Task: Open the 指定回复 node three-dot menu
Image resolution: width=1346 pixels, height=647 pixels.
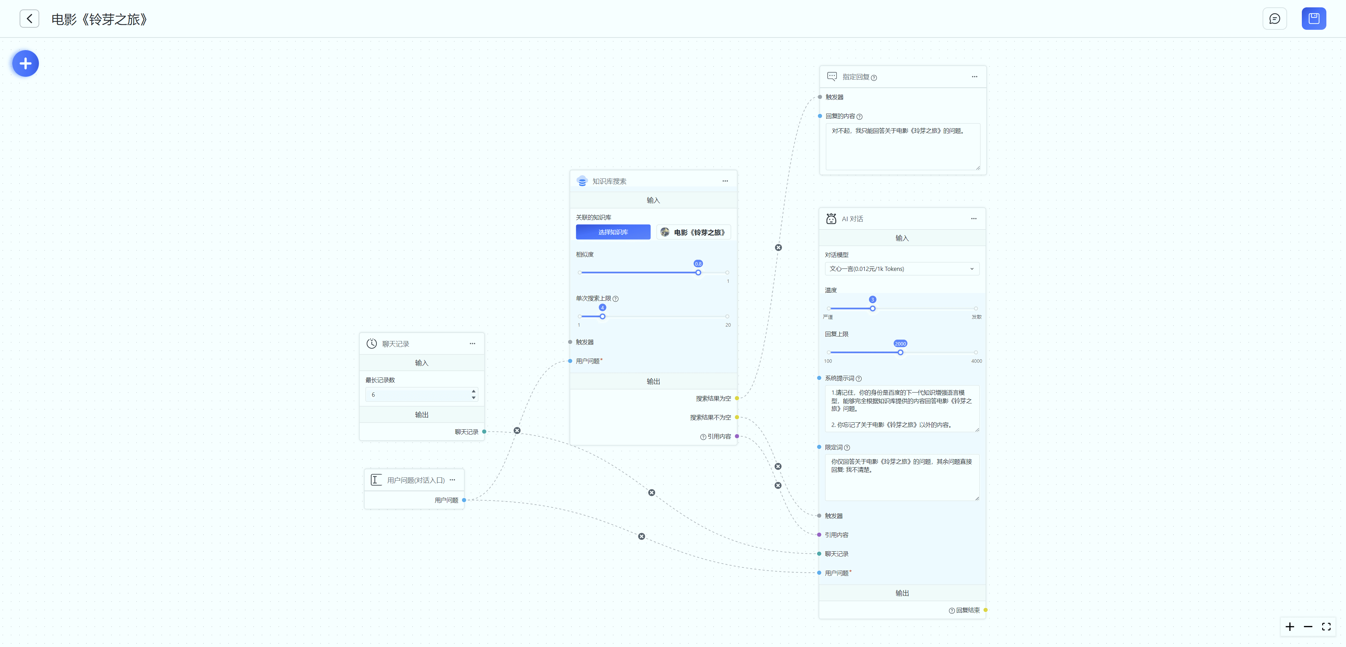Action: pyautogui.click(x=974, y=76)
